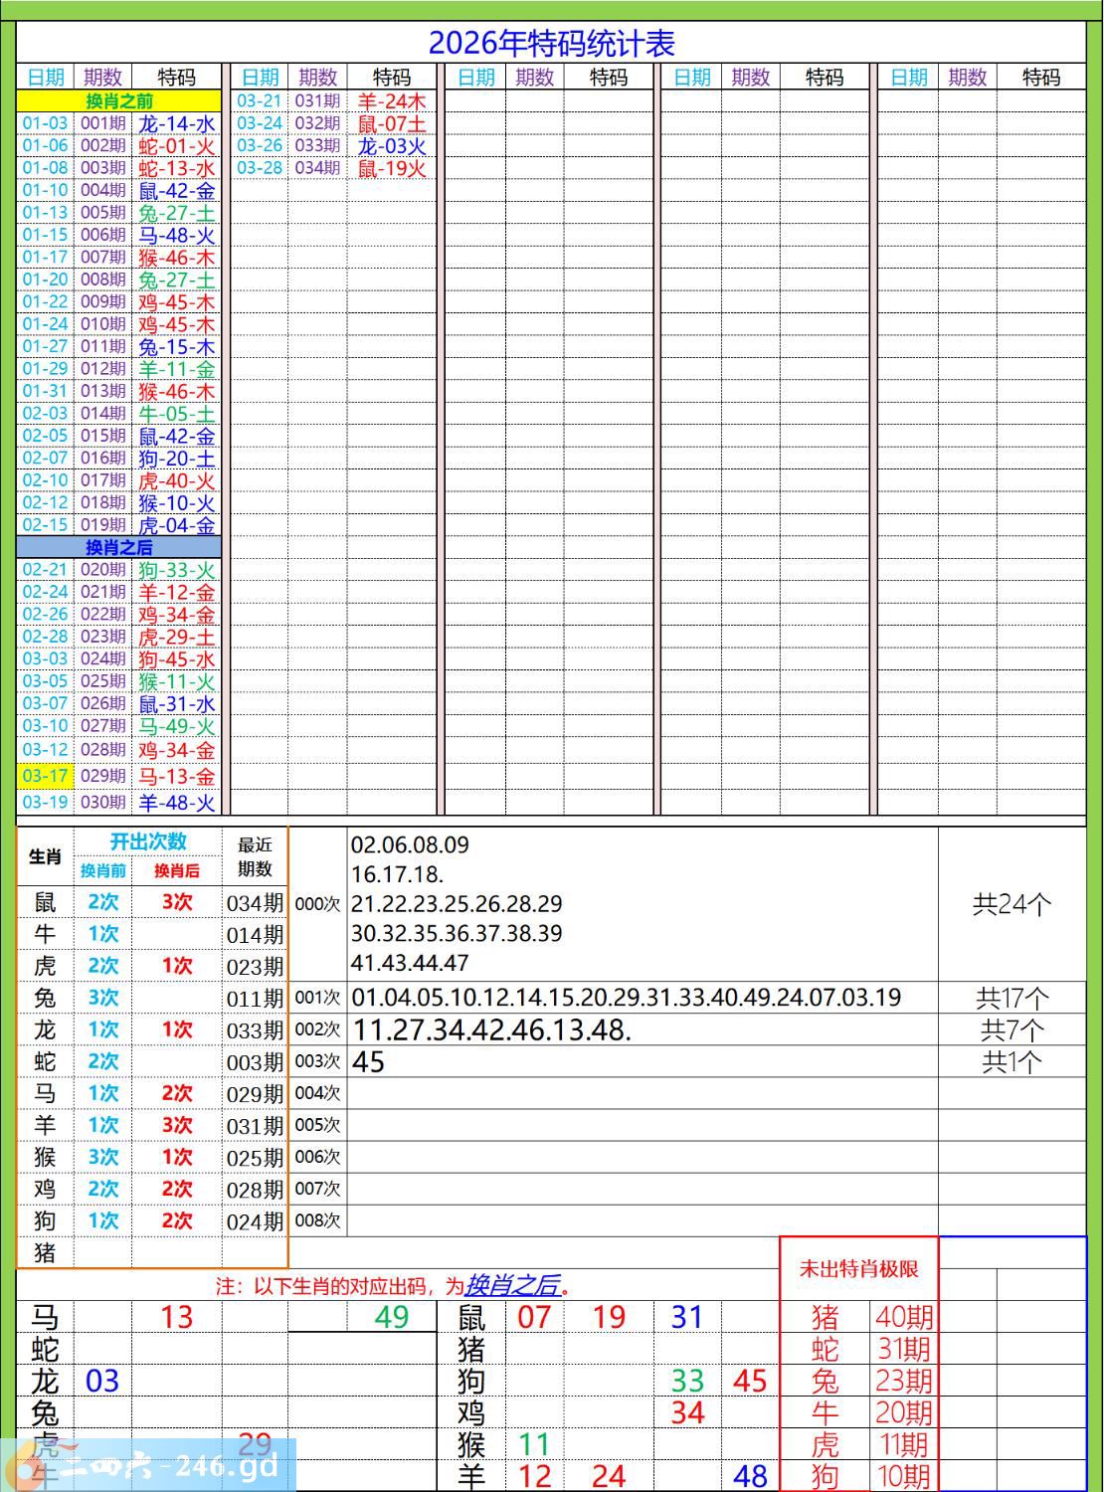This screenshot has width=1104, height=1492.
Task: Click the yellow highlighted 03-17 date cell
Action: pyautogui.click(x=45, y=776)
